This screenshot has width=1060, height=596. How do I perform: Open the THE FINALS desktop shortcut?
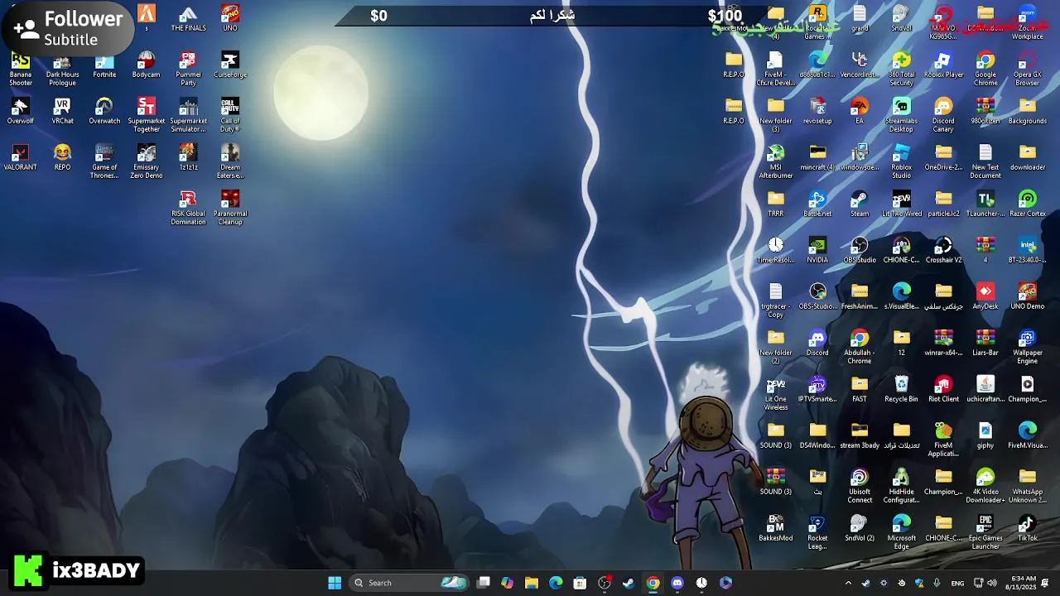point(188,18)
